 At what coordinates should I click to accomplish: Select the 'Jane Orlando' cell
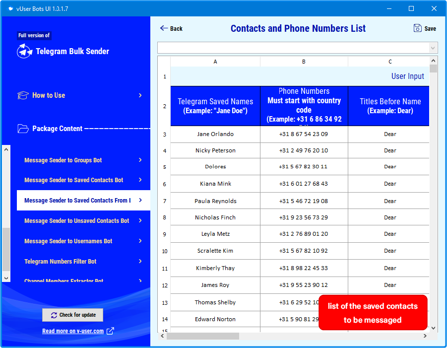(215, 135)
